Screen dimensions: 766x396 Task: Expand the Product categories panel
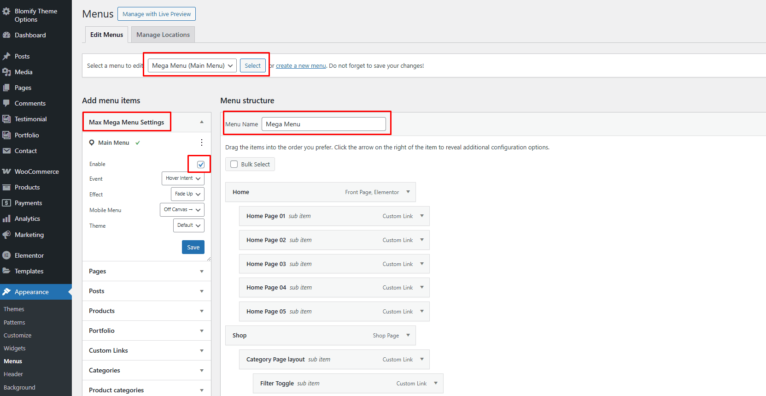click(202, 390)
